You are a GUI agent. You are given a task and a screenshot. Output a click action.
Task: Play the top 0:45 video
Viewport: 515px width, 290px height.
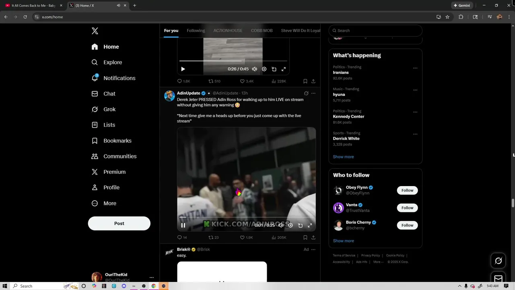[183, 69]
